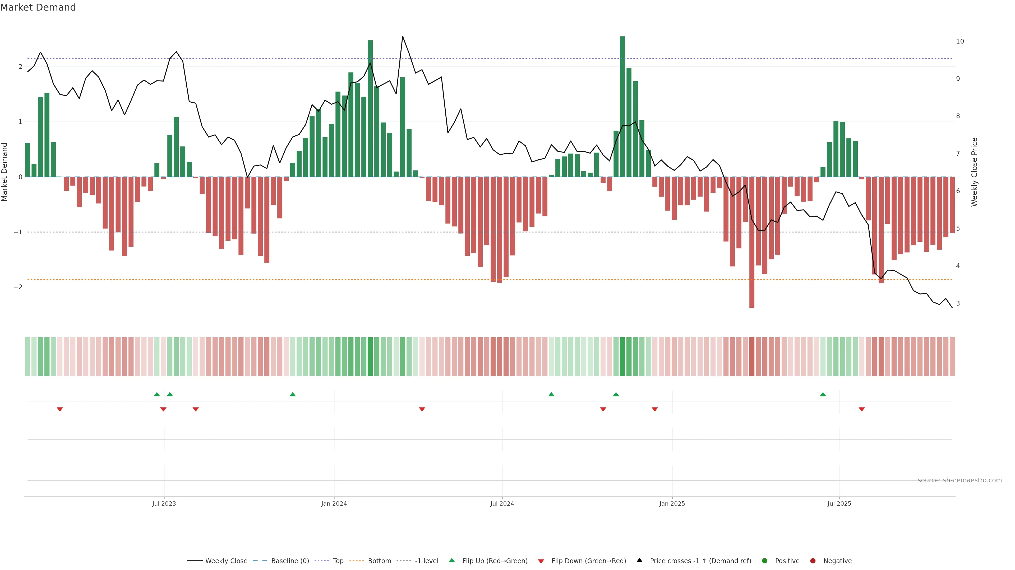
Task: Click the green Flip Up triangle in the legend
Action: pyautogui.click(x=452, y=560)
